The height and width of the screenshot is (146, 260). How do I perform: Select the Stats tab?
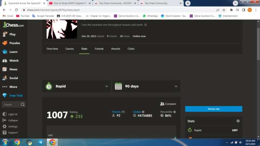tap(84, 49)
